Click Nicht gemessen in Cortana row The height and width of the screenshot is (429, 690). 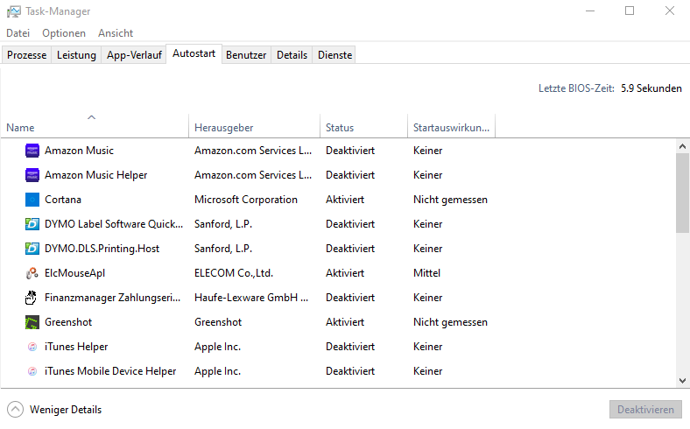450,200
